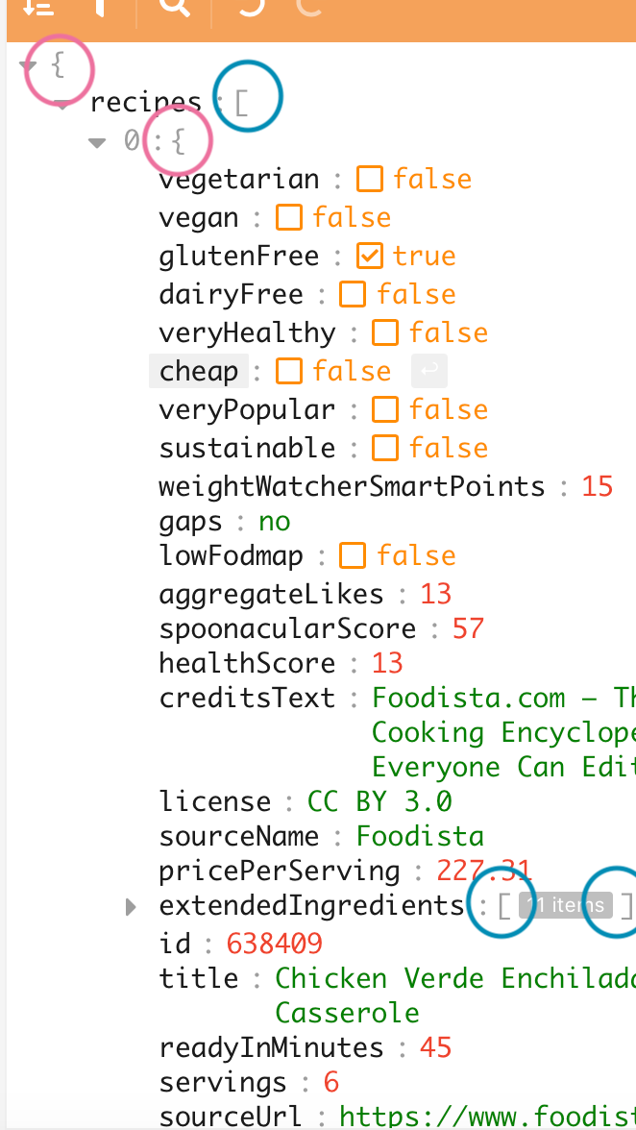Image resolution: width=636 pixels, height=1130 pixels.
Task: Check the vegetarian false checkbox
Action: 369,178
